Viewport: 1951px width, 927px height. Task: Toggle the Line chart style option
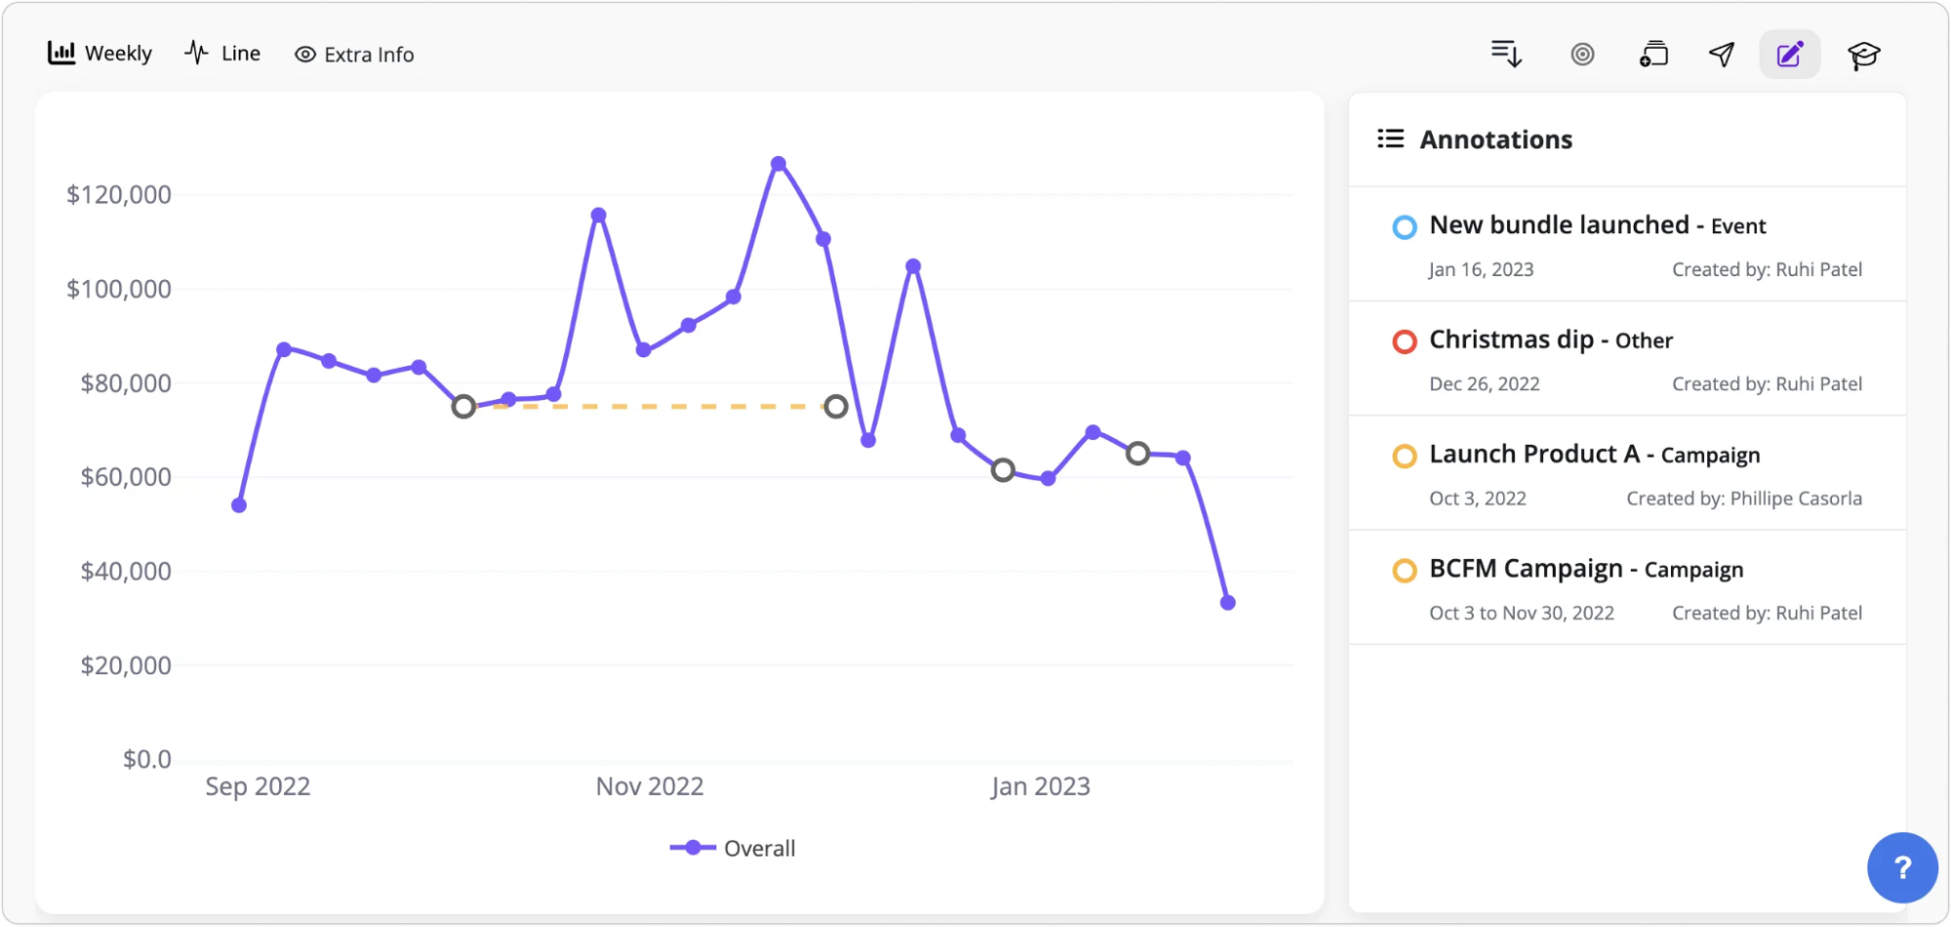[223, 53]
